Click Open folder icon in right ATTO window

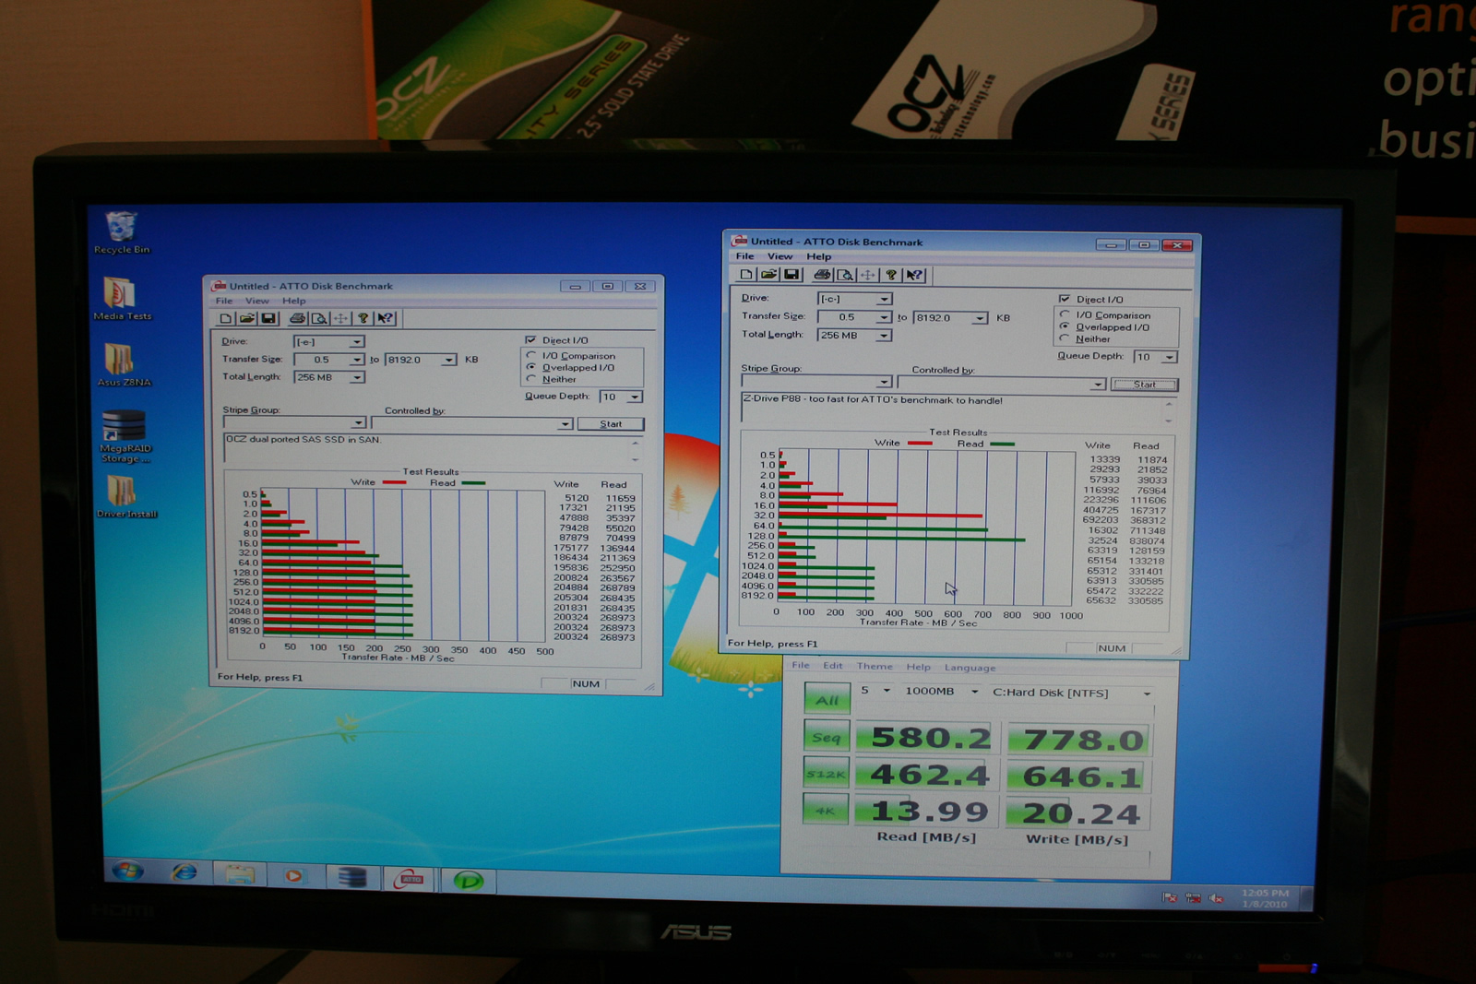(768, 275)
